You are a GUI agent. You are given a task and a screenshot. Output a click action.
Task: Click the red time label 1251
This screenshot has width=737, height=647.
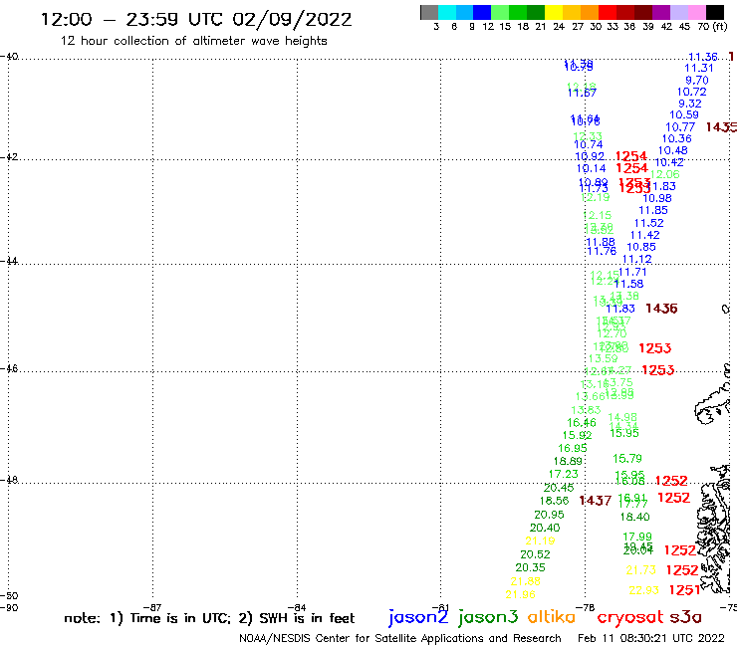coord(684,590)
